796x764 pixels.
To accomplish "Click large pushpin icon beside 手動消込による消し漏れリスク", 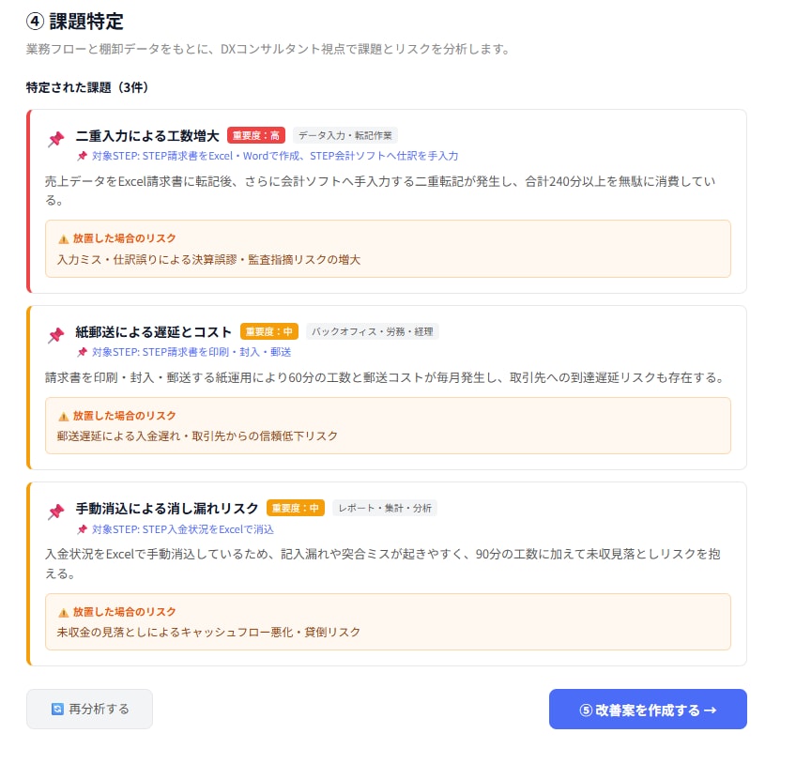I will (56, 512).
